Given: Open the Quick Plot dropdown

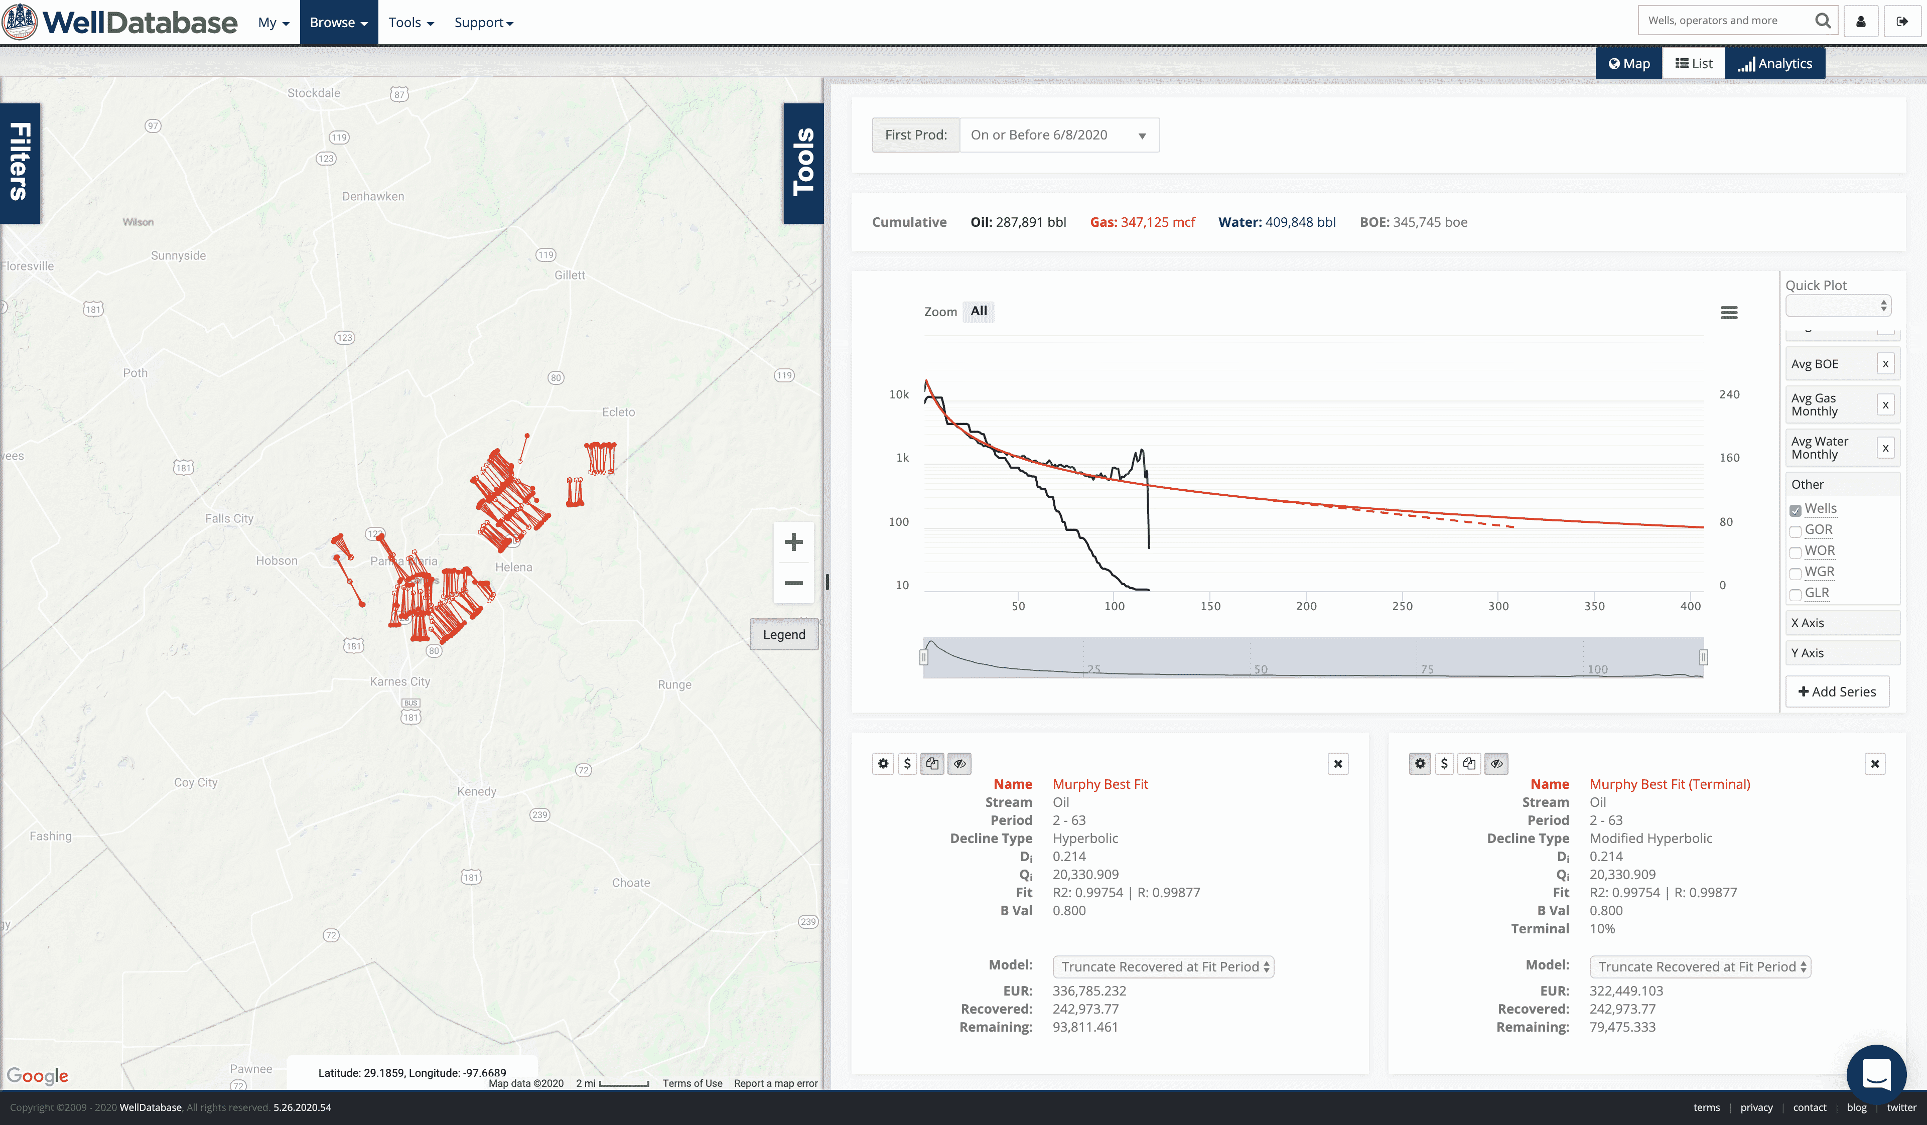Looking at the screenshot, I should tap(1838, 306).
